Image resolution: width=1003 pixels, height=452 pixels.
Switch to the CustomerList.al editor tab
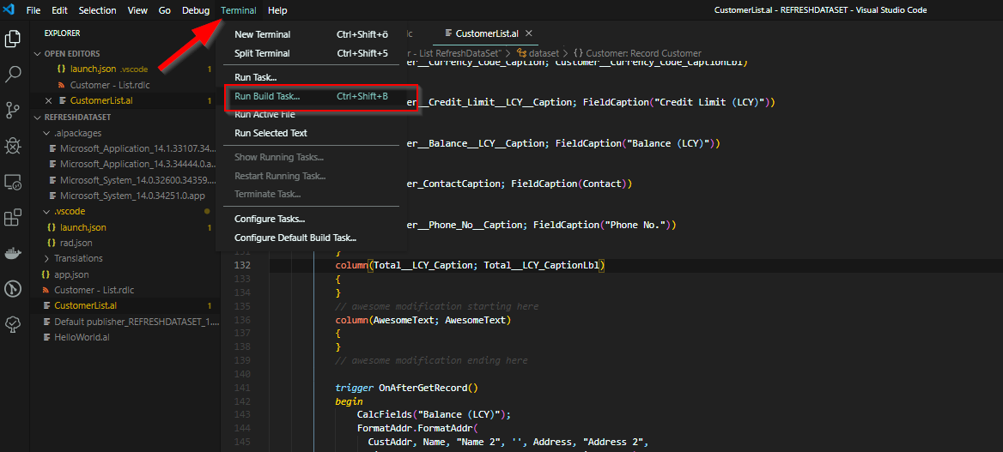point(486,33)
